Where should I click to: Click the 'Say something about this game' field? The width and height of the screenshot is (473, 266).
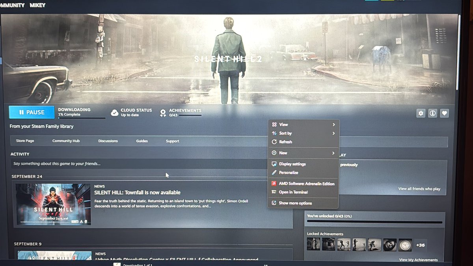coord(139,164)
